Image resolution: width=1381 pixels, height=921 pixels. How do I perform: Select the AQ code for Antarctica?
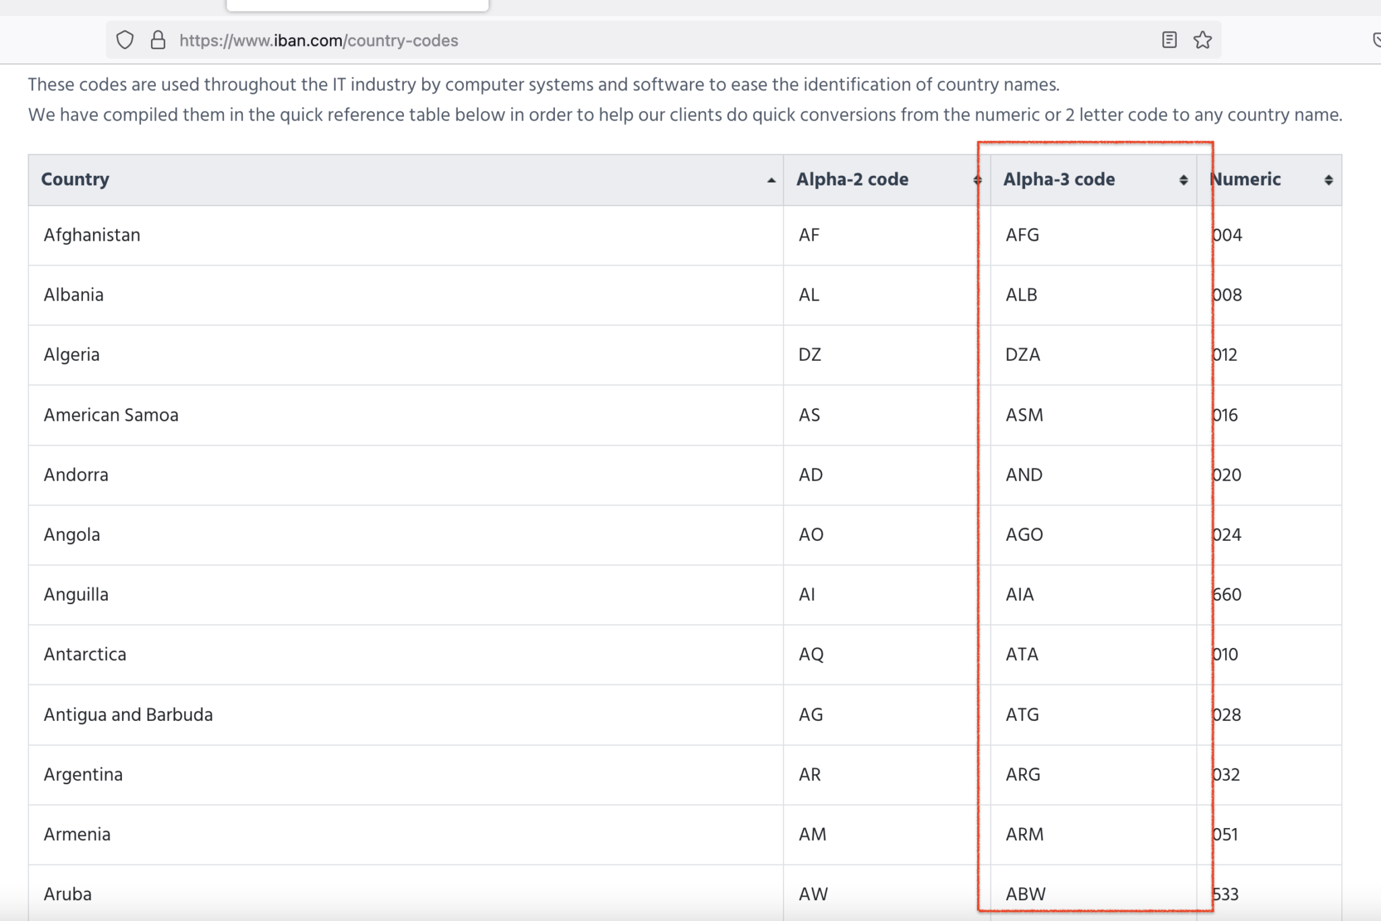(811, 655)
